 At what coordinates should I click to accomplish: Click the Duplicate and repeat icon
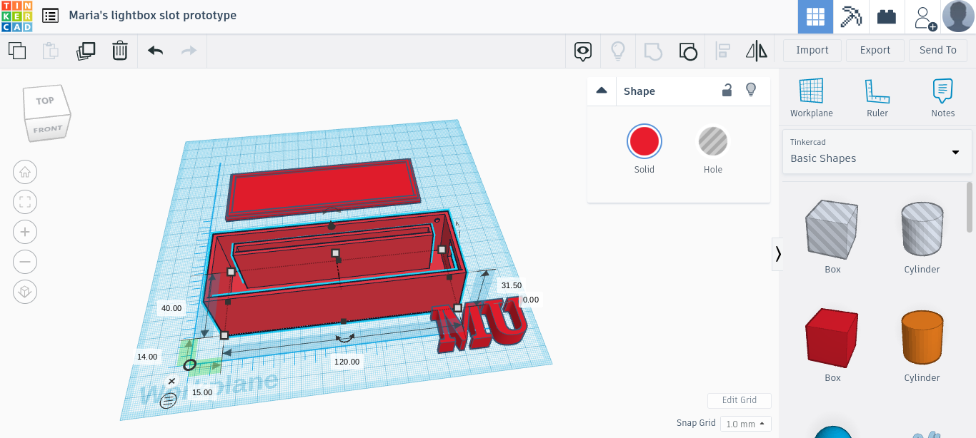point(85,51)
